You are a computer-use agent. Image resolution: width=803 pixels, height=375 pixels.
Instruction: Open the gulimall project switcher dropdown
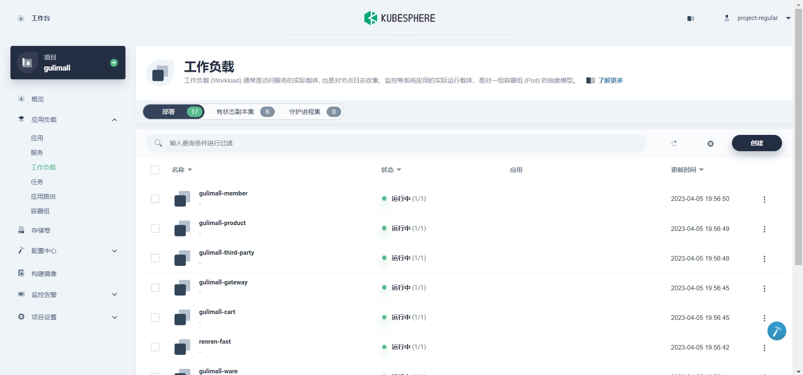click(114, 63)
